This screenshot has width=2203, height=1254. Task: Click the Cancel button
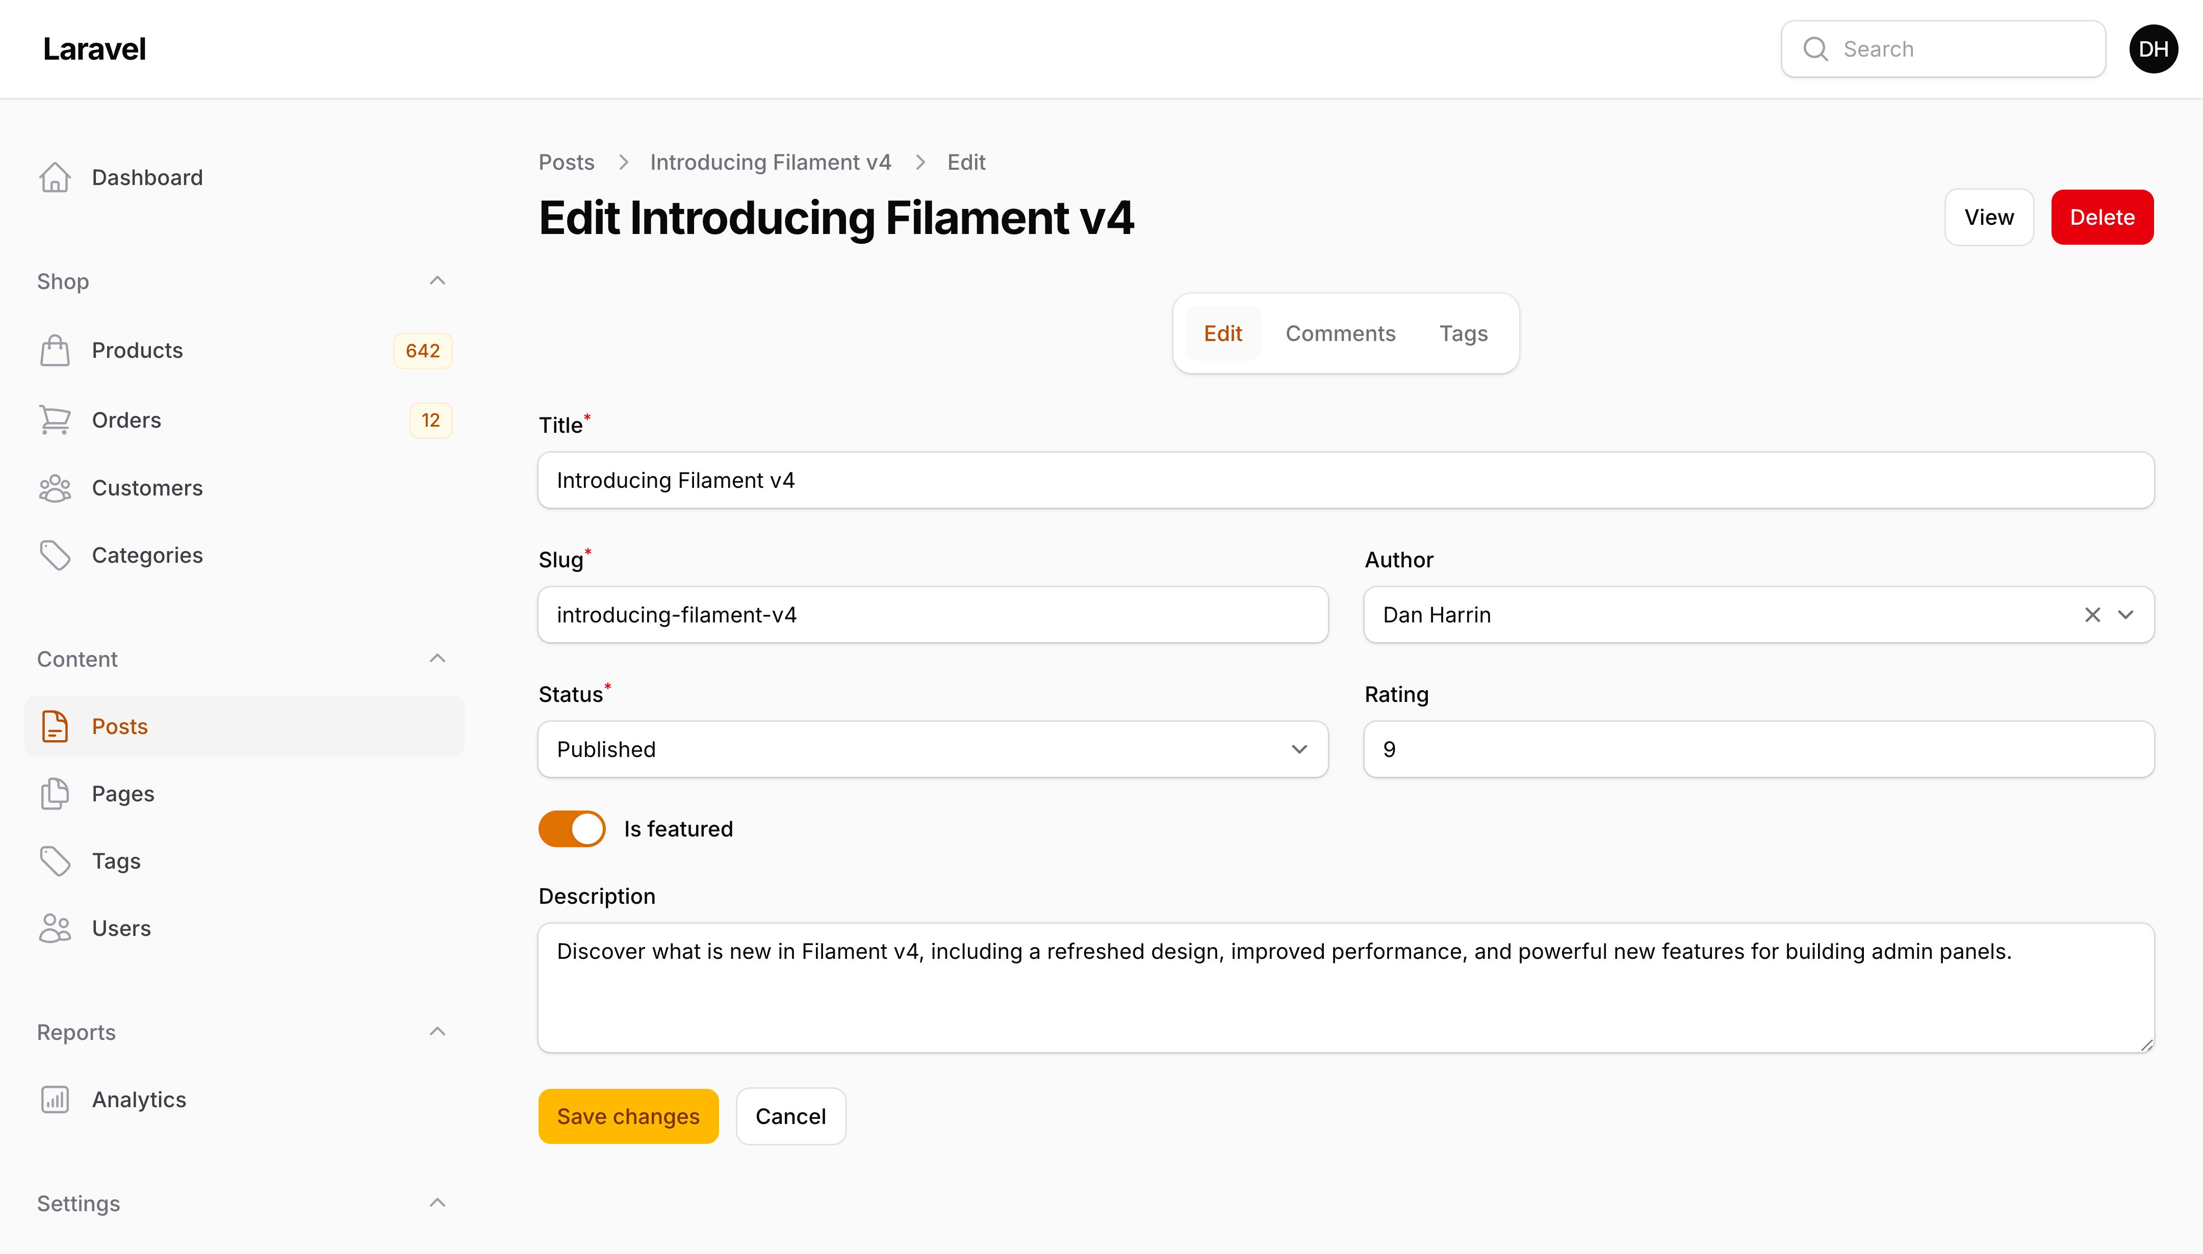click(791, 1116)
